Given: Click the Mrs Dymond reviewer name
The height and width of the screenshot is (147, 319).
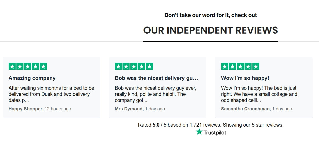Looking at the screenshot, I should pyautogui.click(x=129, y=109).
